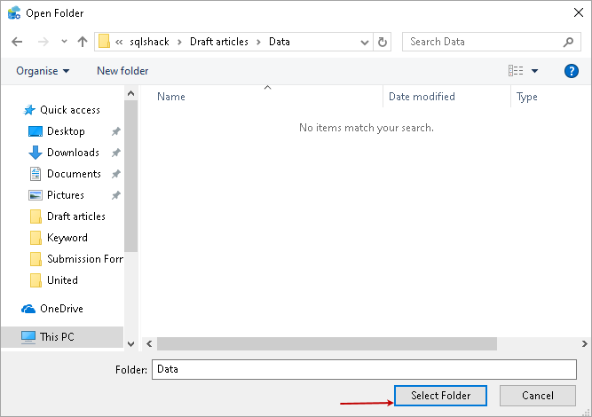Create a New folder

point(122,71)
